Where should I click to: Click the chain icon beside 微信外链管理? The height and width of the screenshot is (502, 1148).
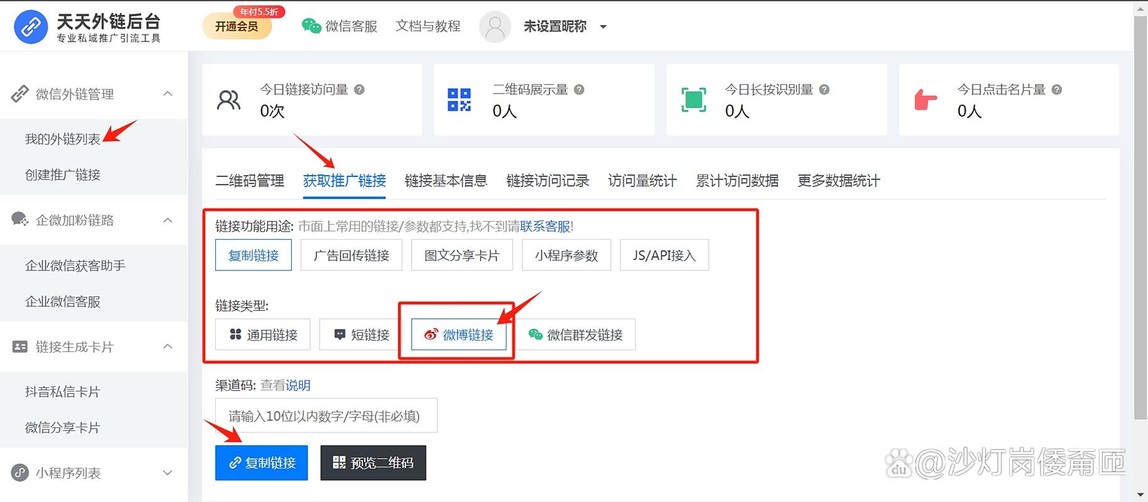coord(20,94)
